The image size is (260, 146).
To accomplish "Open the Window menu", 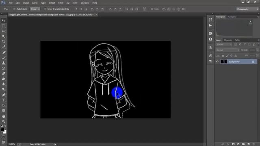I will click(x=85, y=3).
